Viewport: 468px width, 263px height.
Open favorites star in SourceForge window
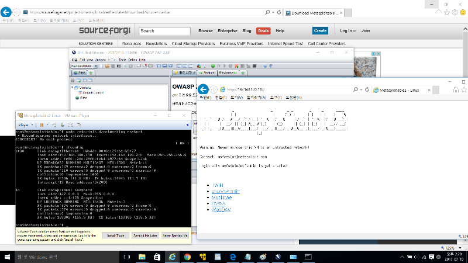tap(447, 12)
